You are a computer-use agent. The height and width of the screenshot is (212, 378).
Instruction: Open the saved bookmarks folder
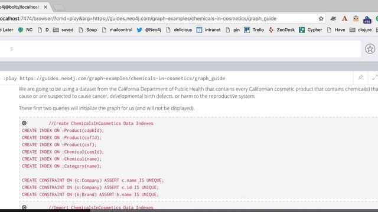tap(63, 30)
